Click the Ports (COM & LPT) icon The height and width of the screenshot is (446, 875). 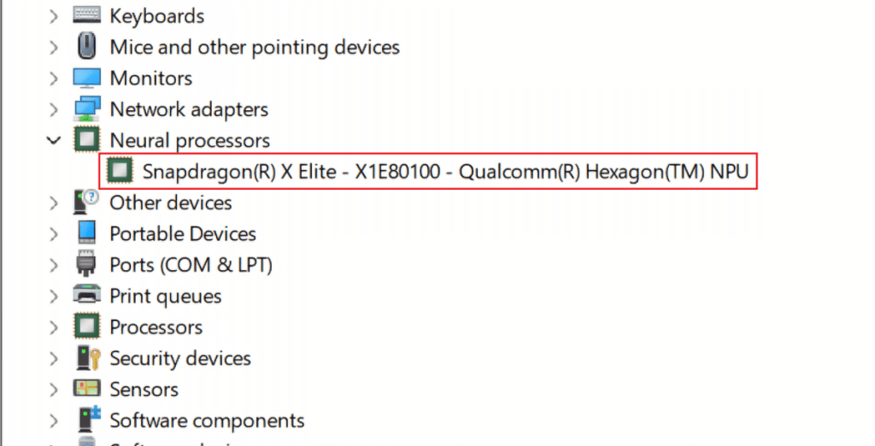point(87,265)
